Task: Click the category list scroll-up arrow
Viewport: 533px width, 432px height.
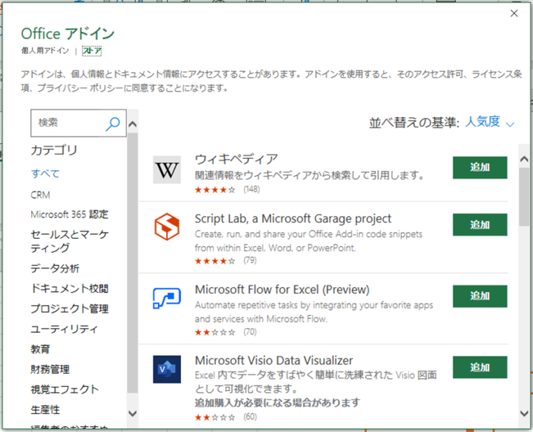Action: (133, 124)
